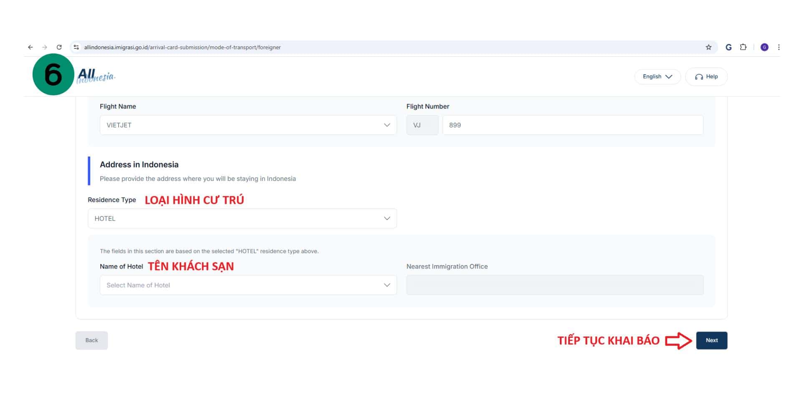Open the Select Name of Hotel dropdown
This screenshot has height=400, width=792.
click(248, 285)
